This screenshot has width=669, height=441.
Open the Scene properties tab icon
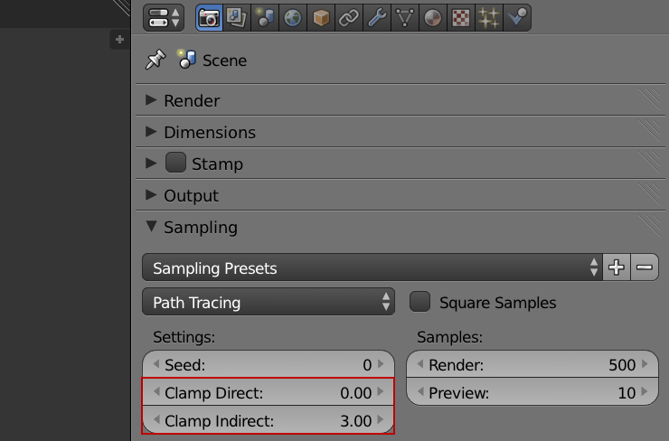click(265, 18)
